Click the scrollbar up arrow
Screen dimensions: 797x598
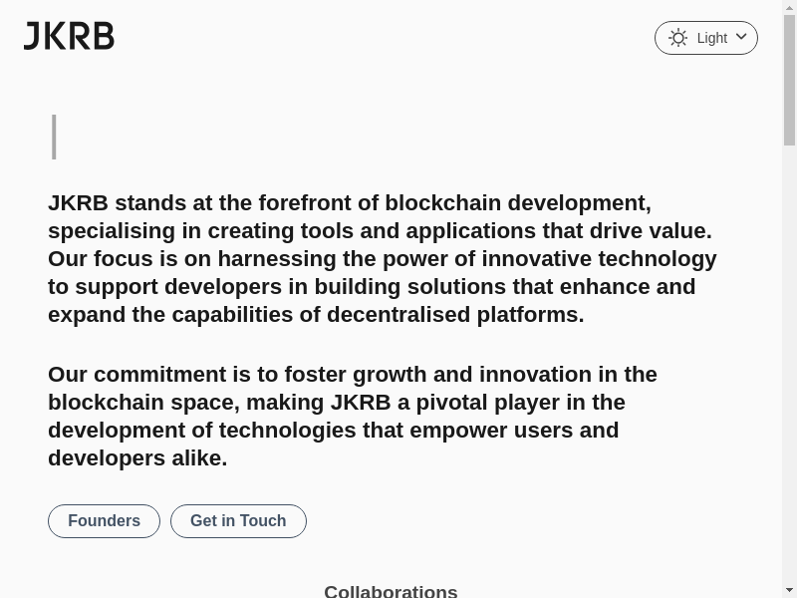pyautogui.click(x=789, y=8)
